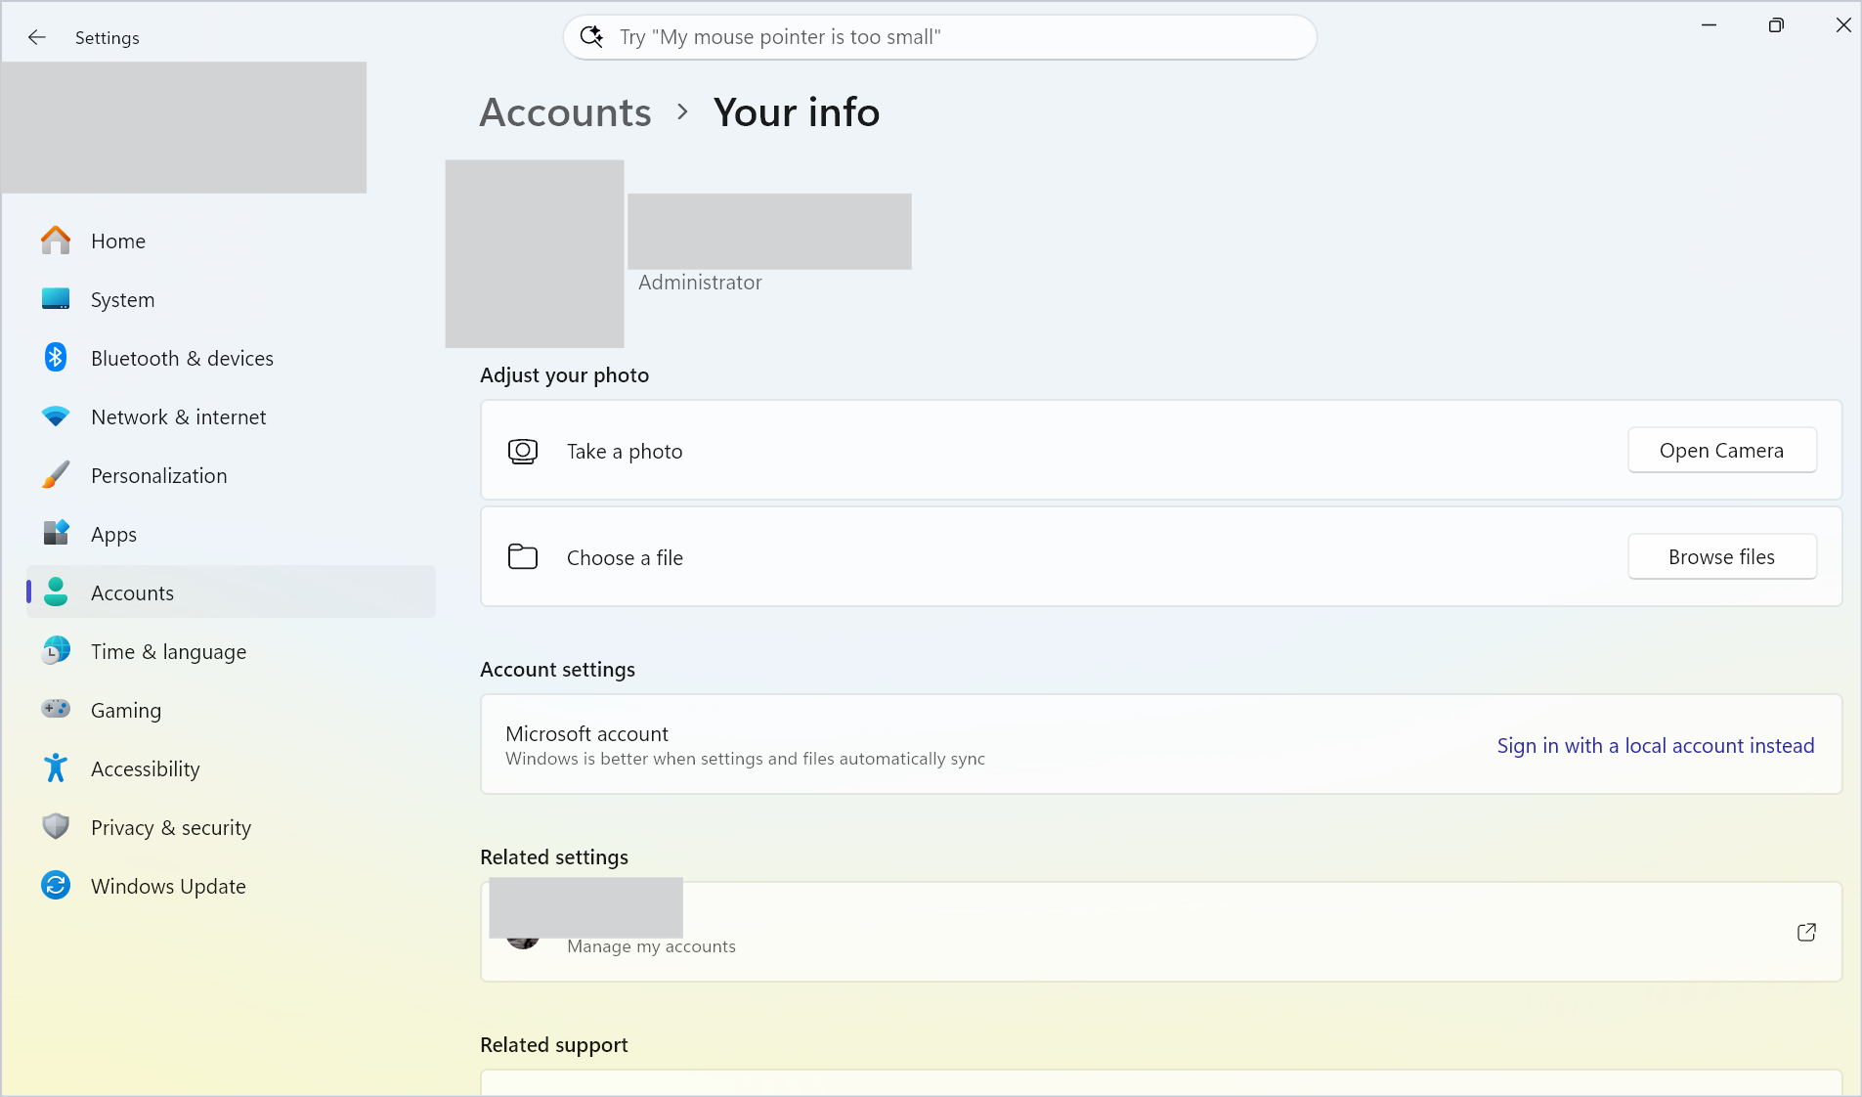Screen dimensions: 1862x1097
Task: Open external link icon in Manage my accounts
Action: coord(1806,933)
